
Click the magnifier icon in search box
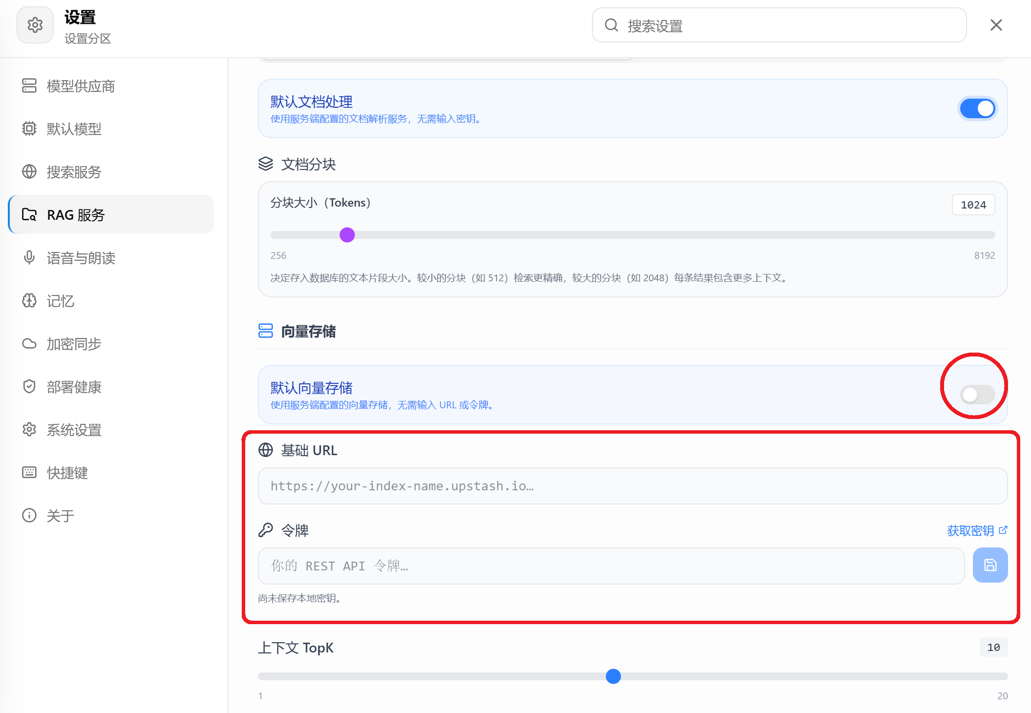[611, 25]
